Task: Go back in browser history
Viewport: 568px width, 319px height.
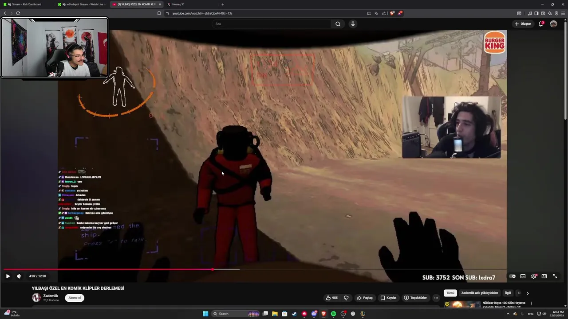Action: [5, 13]
